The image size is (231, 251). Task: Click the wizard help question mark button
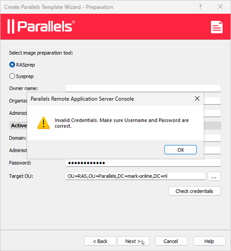point(200,7)
